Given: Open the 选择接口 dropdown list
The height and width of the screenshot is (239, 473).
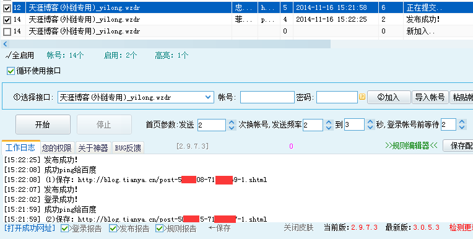Looking at the screenshot, I should [208, 97].
